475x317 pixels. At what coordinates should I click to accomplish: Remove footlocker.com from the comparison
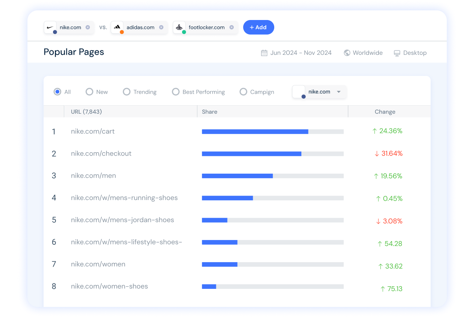pos(232,27)
